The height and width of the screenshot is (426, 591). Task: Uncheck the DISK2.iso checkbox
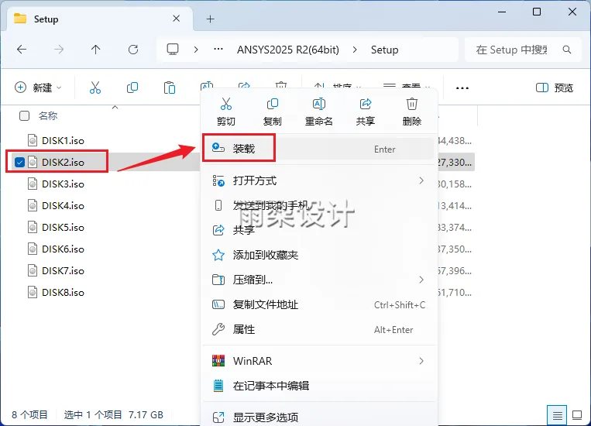pos(19,162)
